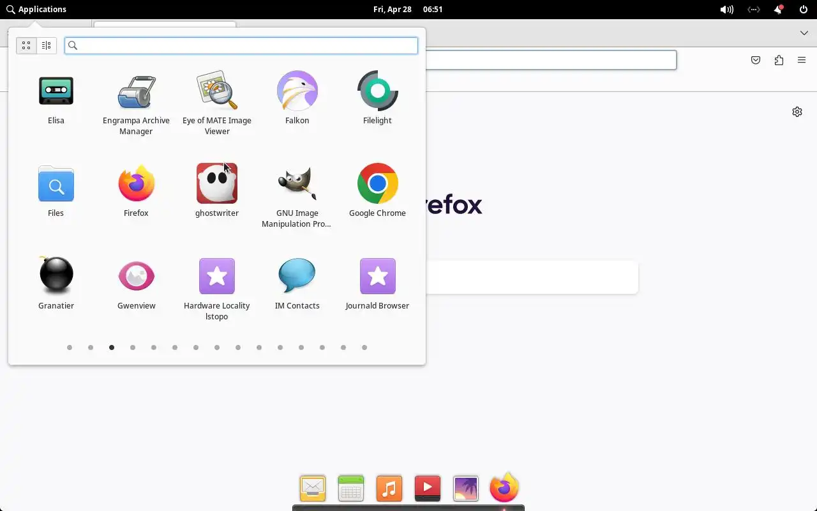Go to fourth page of applications
Image resolution: width=817 pixels, height=511 pixels.
[x=133, y=347]
